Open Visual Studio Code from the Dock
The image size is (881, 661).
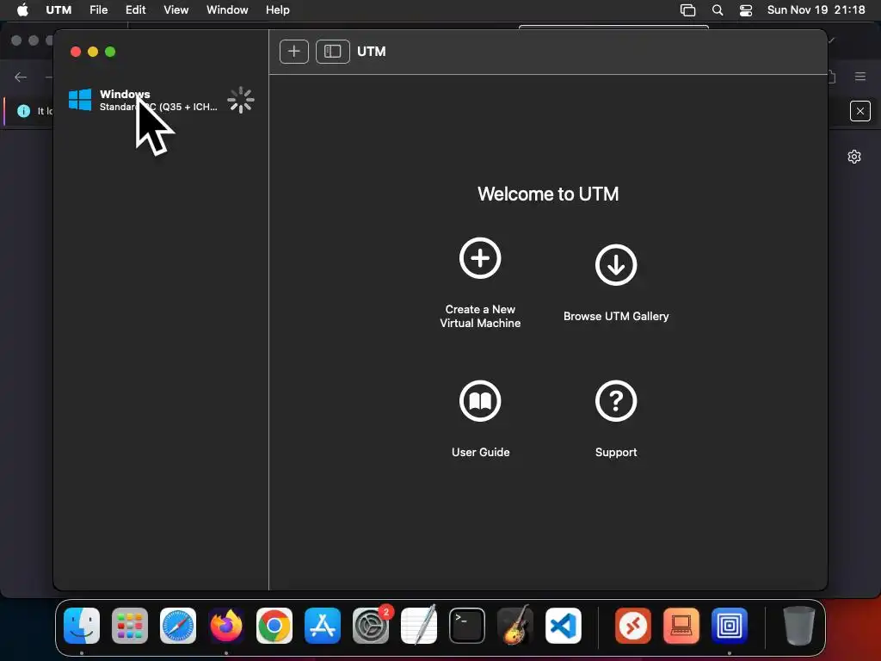pyautogui.click(x=563, y=626)
